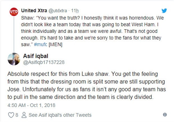Screen dimensions: 174x122
Task: Click the like count number 8
Action: pyautogui.click(x=17, y=115)
